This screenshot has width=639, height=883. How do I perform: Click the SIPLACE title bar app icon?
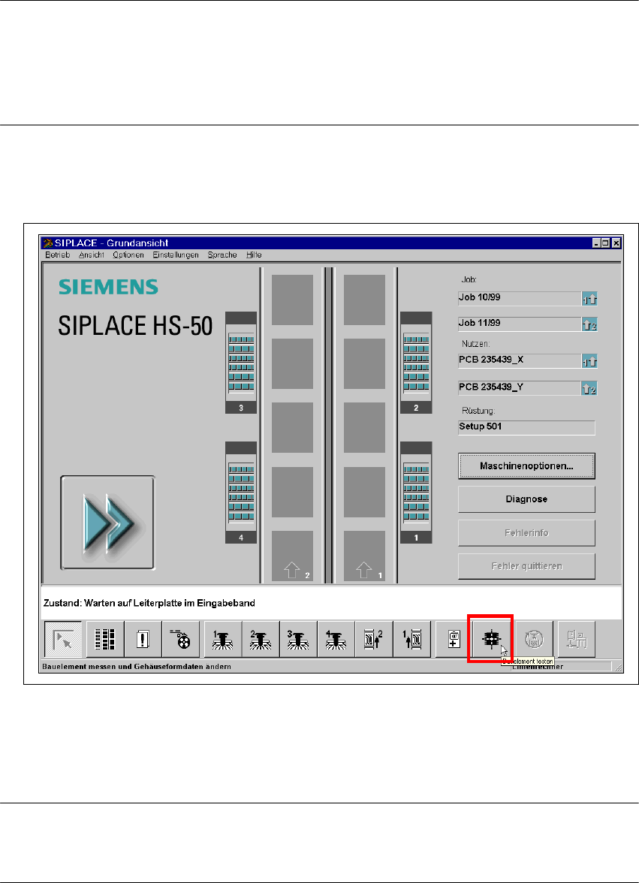click(x=48, y=243)
